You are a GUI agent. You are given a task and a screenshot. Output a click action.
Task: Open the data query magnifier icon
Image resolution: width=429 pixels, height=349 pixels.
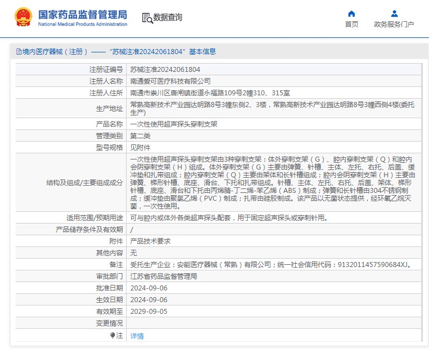(147, 18)
